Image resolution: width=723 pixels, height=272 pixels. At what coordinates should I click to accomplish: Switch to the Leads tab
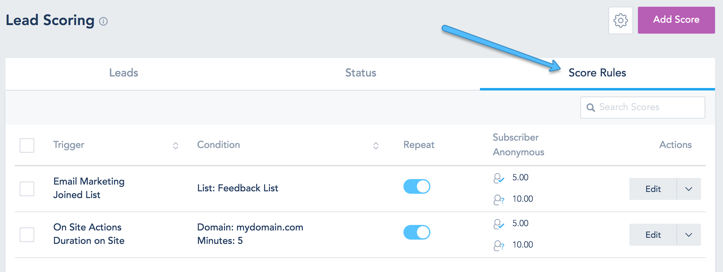click(x=124, y=73)
